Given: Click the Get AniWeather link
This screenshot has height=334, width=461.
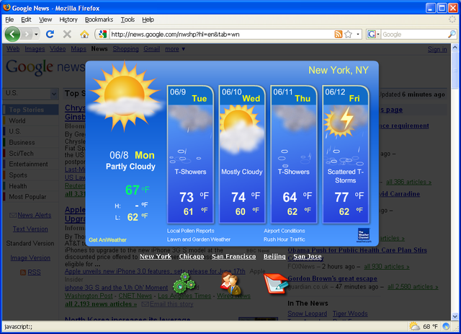Looking at the screenshot, I should point(107,239).
